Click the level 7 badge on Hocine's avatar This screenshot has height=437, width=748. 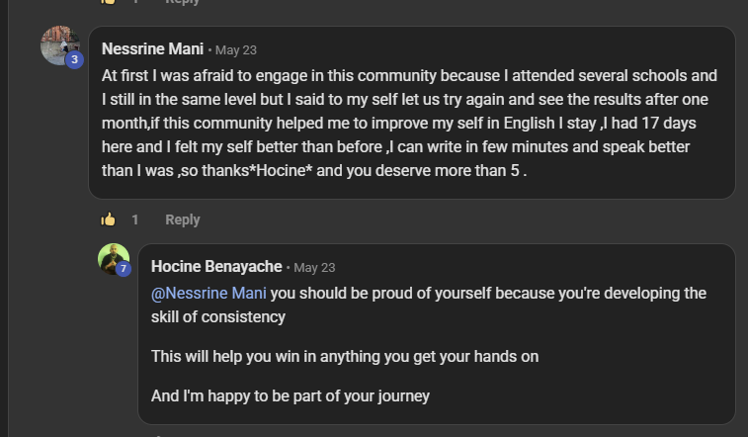point(124,269)
